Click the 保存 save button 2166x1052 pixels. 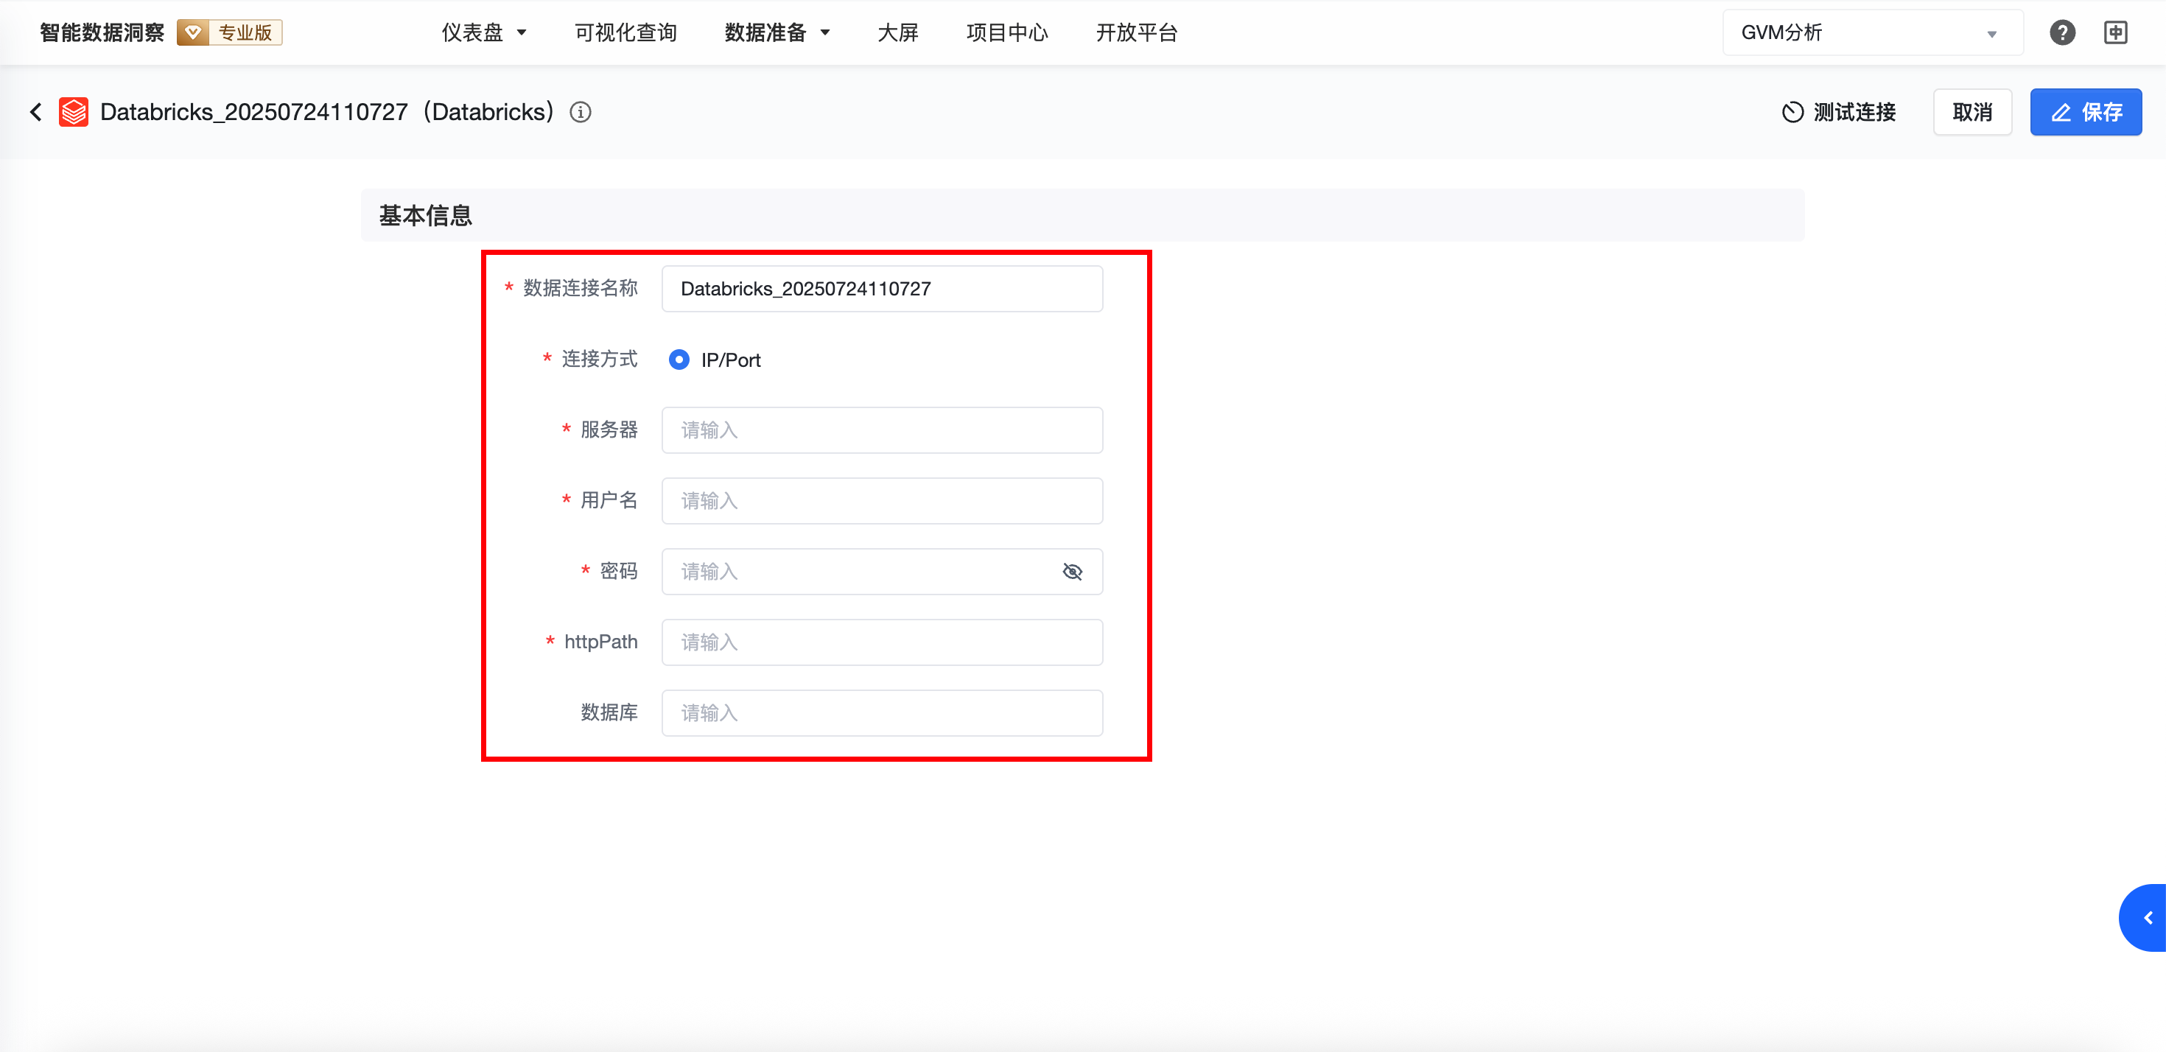[x=2085, y=112]
